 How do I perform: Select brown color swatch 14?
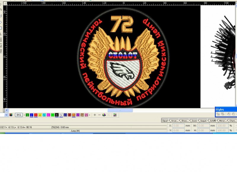82,115
